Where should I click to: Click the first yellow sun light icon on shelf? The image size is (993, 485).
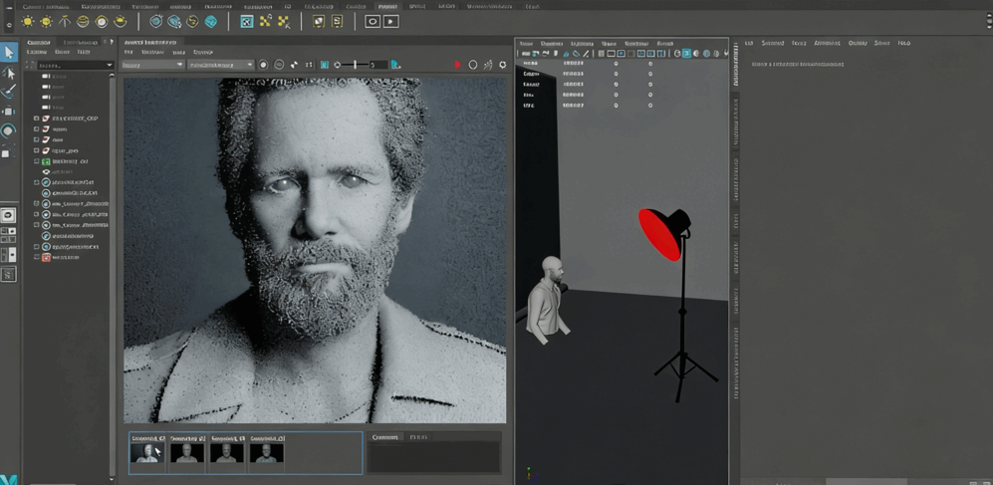[x=28, y=21]
